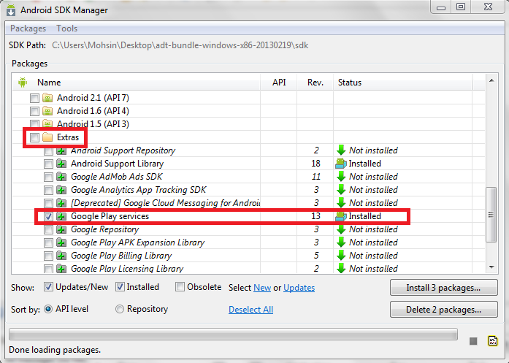The width and height of the screenshot is (509, 363).
Task: Click the Android robot icon in the Name header
Action: coord(23,83)
